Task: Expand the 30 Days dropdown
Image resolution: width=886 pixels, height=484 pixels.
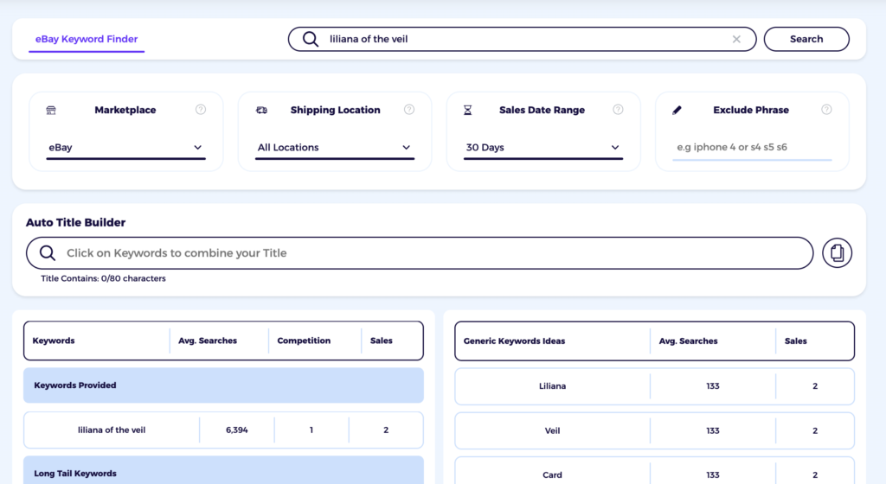Action: pyautogui.click(x=543, y=147)
